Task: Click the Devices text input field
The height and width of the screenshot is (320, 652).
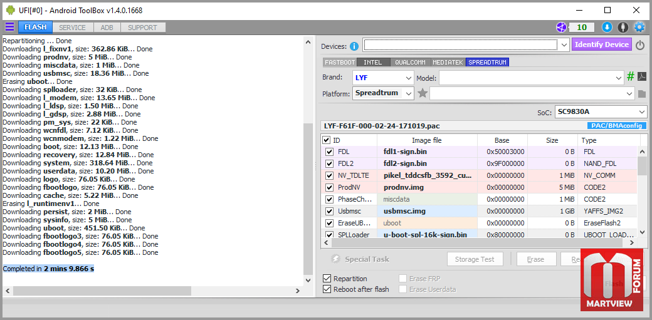Action: coord(460,44)
